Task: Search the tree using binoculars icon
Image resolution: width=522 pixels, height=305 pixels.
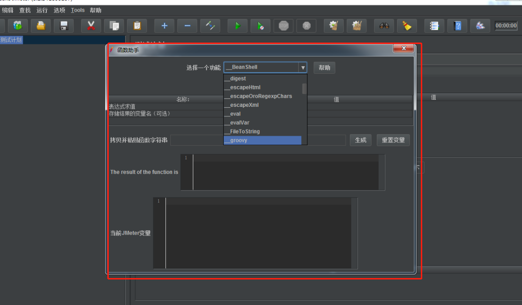Action: (x=383, y=26)
